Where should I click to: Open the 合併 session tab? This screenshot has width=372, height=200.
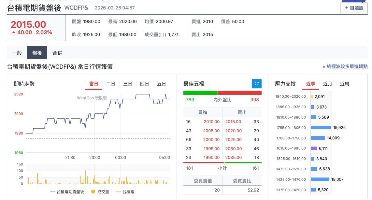pos(57,53)
